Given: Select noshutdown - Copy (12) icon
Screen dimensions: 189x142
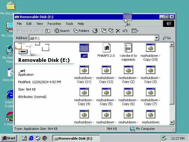Looking at the screenshot, I should pos(106,70).
